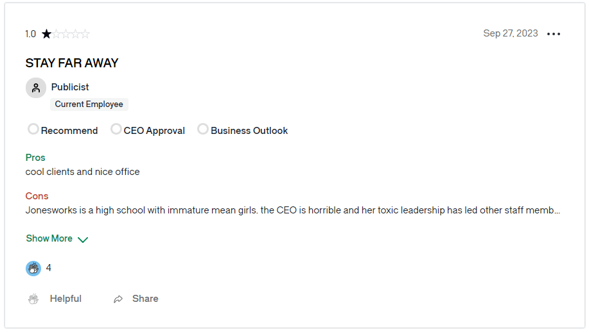Expand the review with Show More
This screenshot has height=332, width=589.
point(57,238)
